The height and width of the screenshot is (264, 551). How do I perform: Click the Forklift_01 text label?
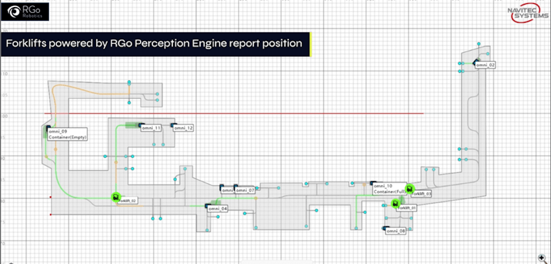pyautogui.click(x=407, y=208)
